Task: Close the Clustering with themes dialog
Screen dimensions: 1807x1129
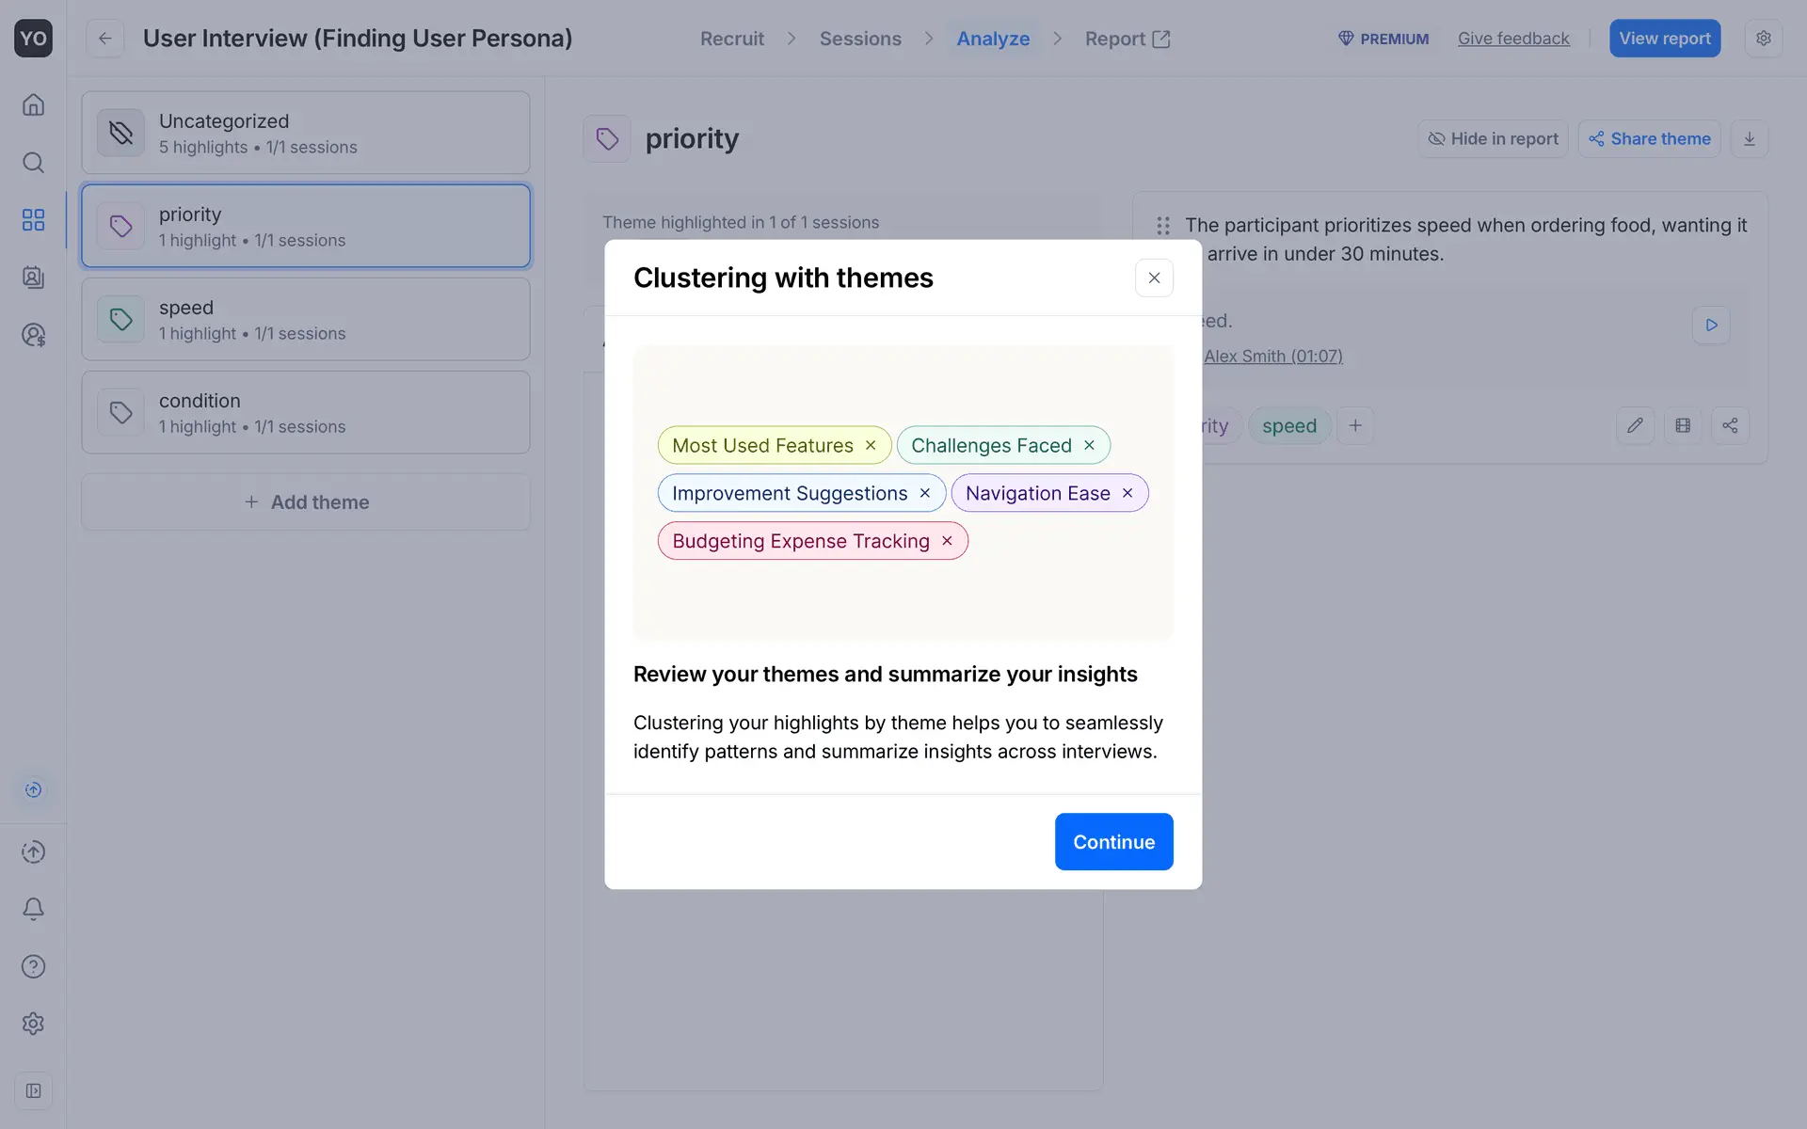Action: click(1154, 278)
